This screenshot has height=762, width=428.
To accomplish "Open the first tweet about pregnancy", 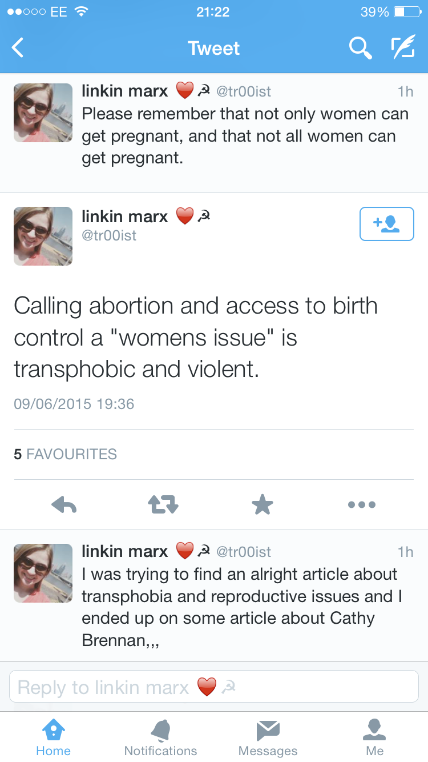I will pos(245,136).
